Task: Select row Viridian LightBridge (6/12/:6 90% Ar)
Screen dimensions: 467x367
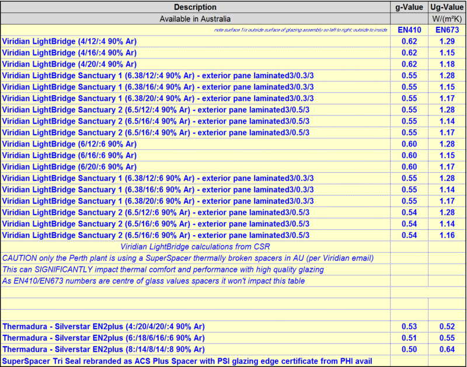Action: coord(233,144)
